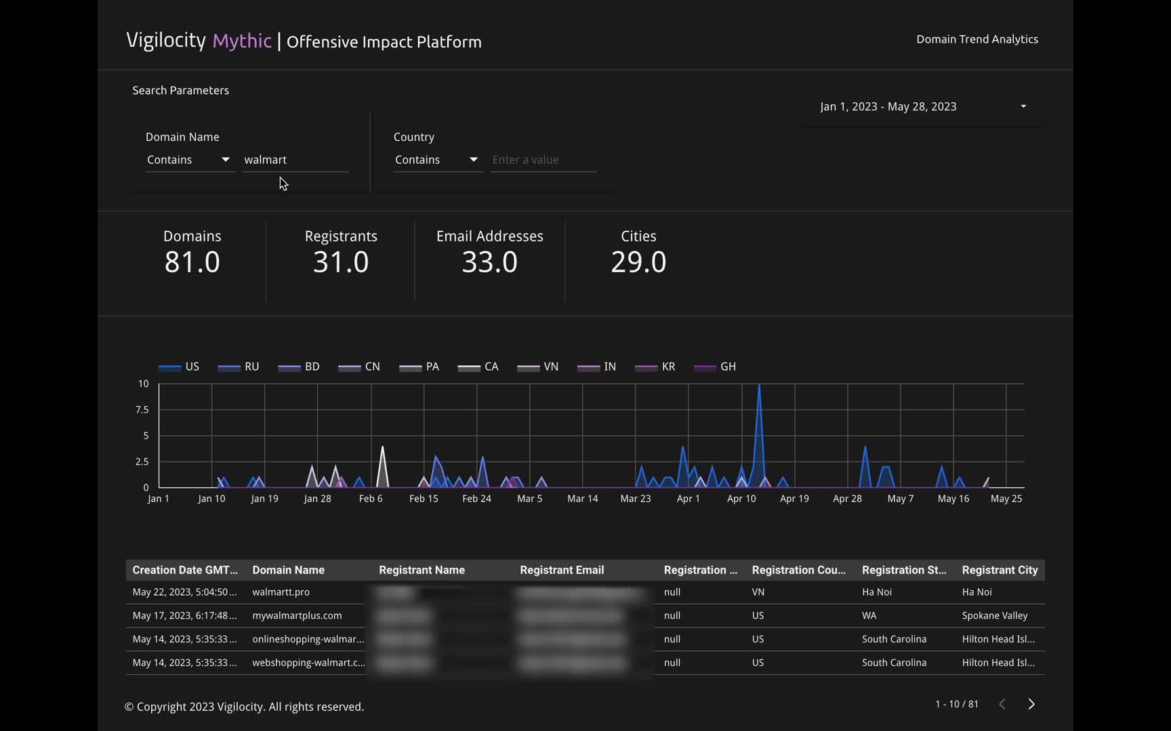Toggle CN legend entry

coord(359,367)
